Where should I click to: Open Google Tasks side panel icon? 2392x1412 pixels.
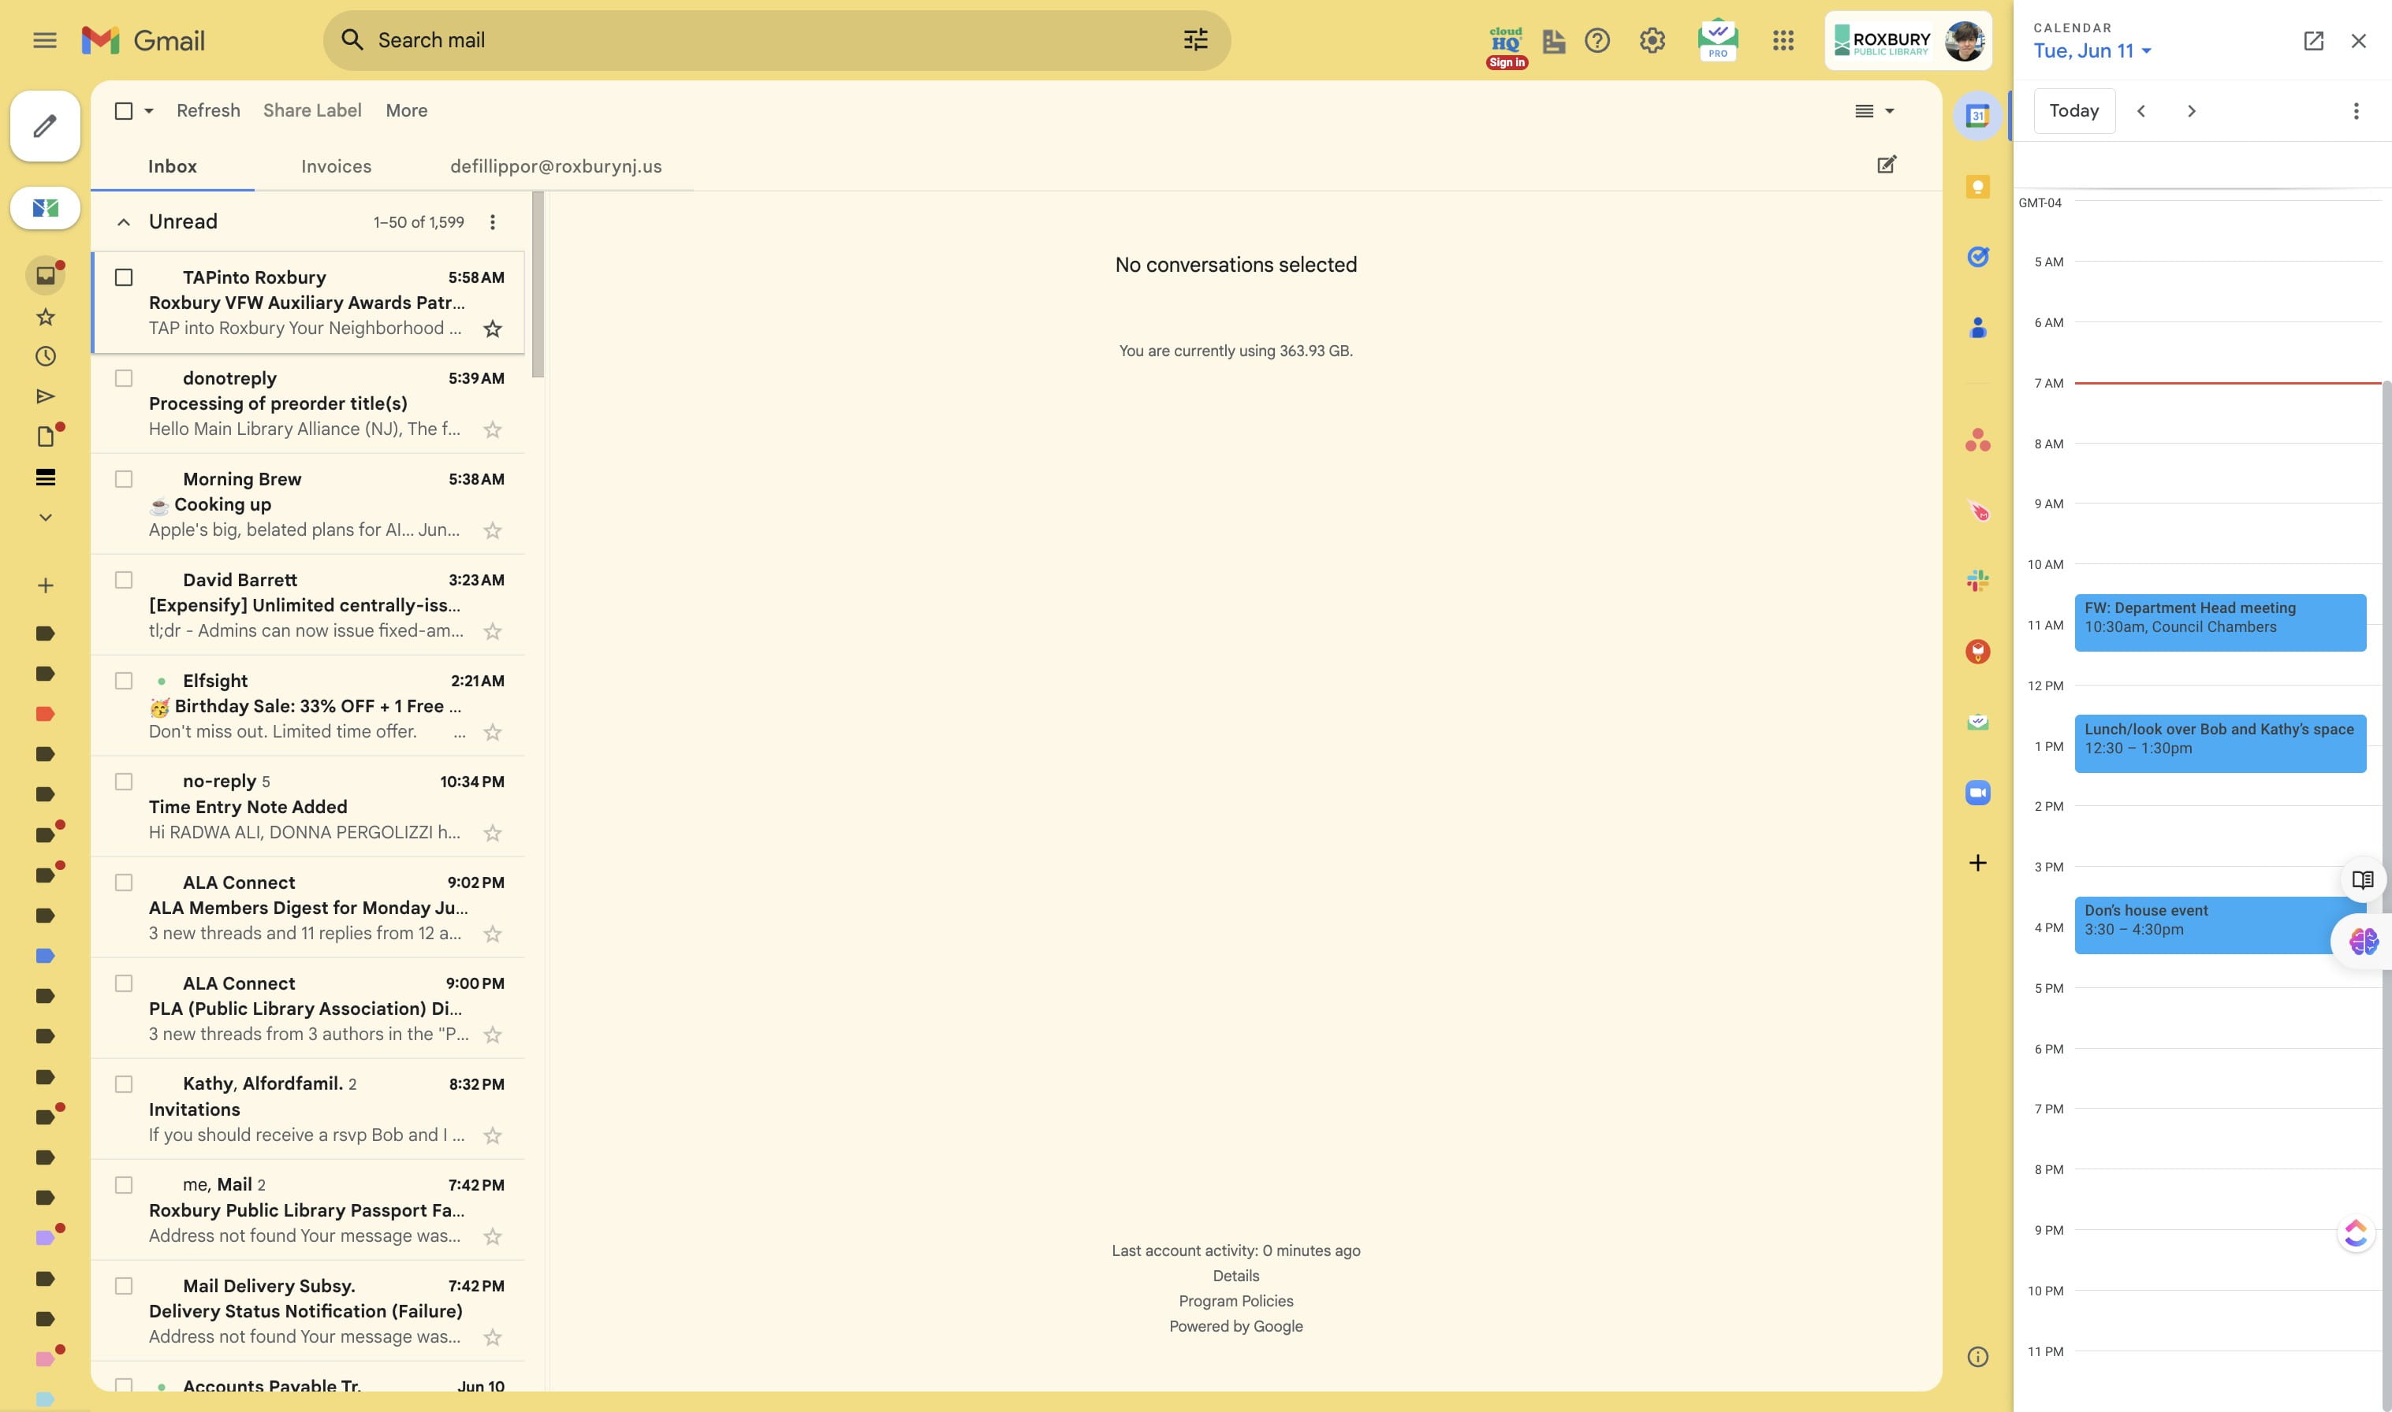tap(1977, 257)
